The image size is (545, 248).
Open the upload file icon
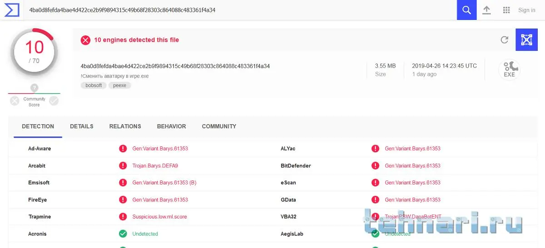pos(486,10)
